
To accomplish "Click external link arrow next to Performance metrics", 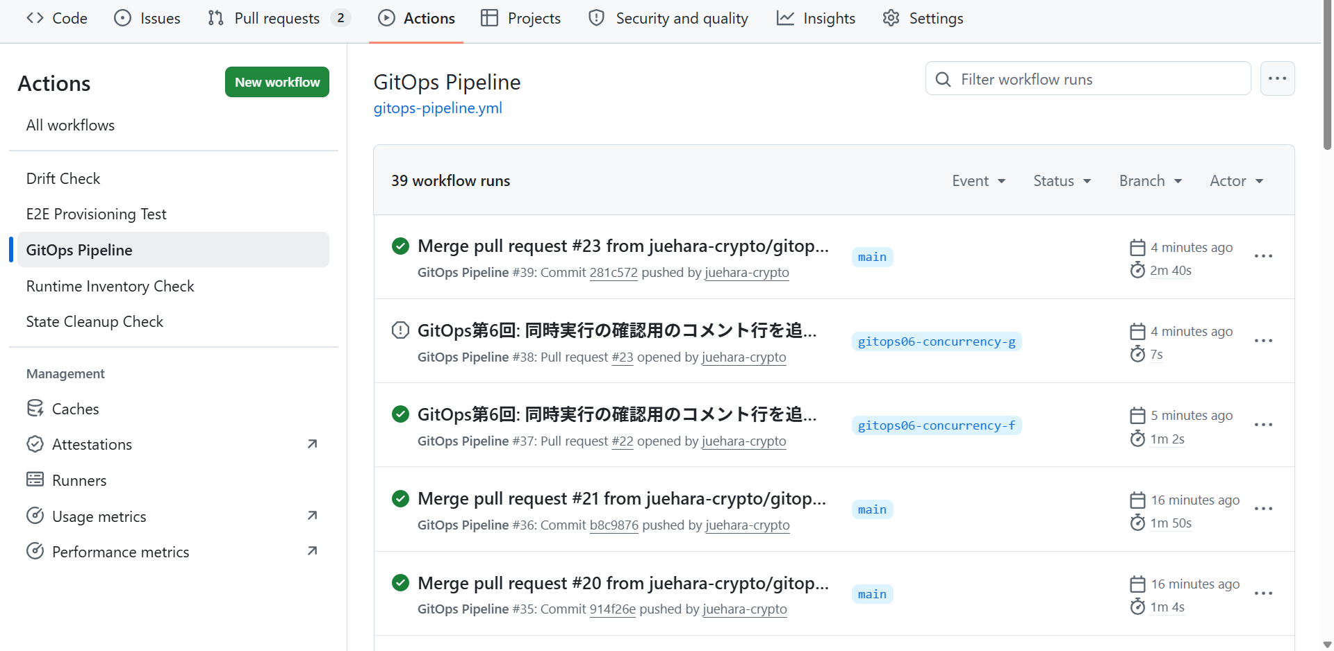I will point(312,551).
